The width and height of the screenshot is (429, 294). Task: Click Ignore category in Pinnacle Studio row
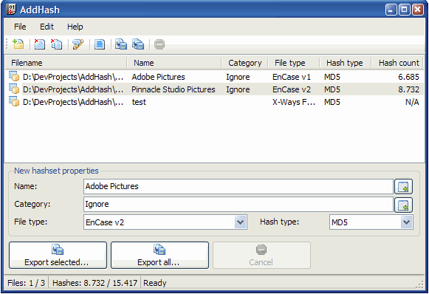coord(238,89)
